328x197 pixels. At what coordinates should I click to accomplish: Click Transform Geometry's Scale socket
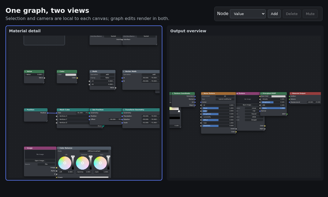point(122,123)
